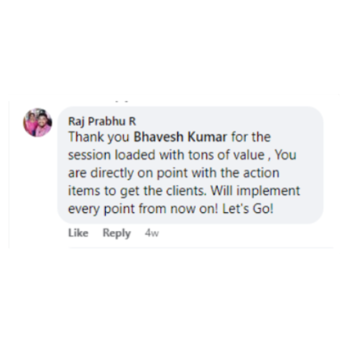Click the word 'Prabhu' in the commenter name
Screen dimensions: 348x348
tap(106, 121)
